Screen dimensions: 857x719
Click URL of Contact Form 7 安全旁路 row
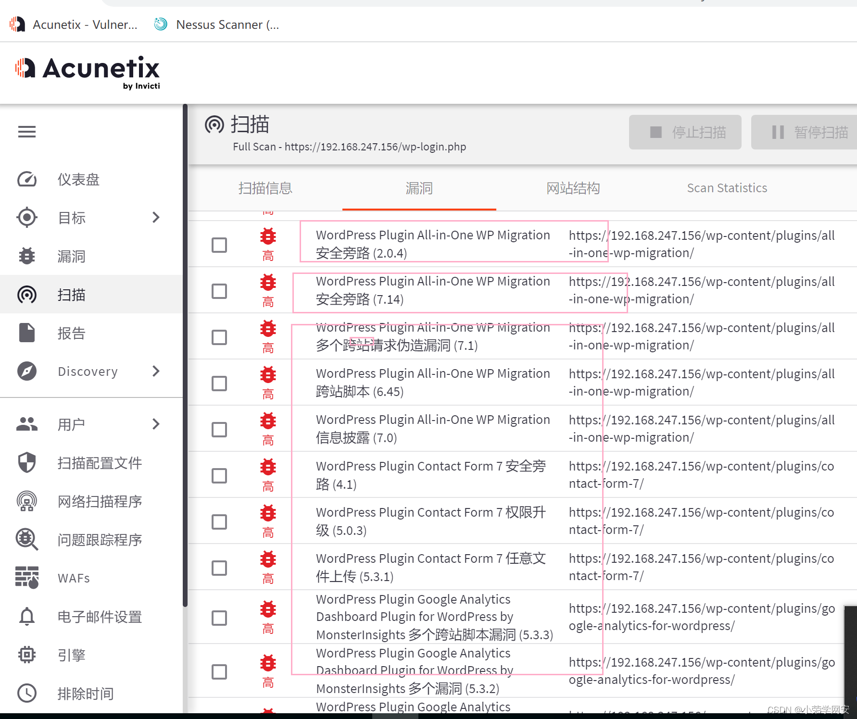click(701, 475)
